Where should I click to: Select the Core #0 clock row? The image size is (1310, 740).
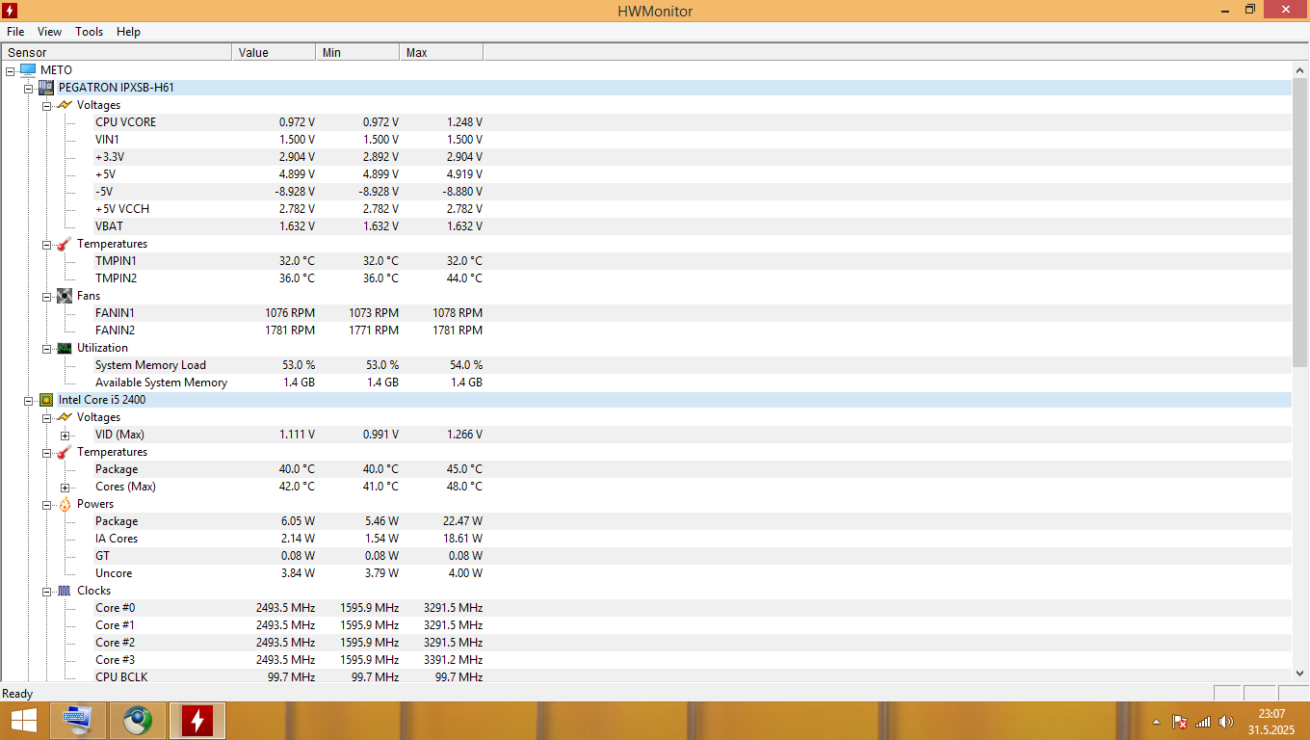point(646,608)
